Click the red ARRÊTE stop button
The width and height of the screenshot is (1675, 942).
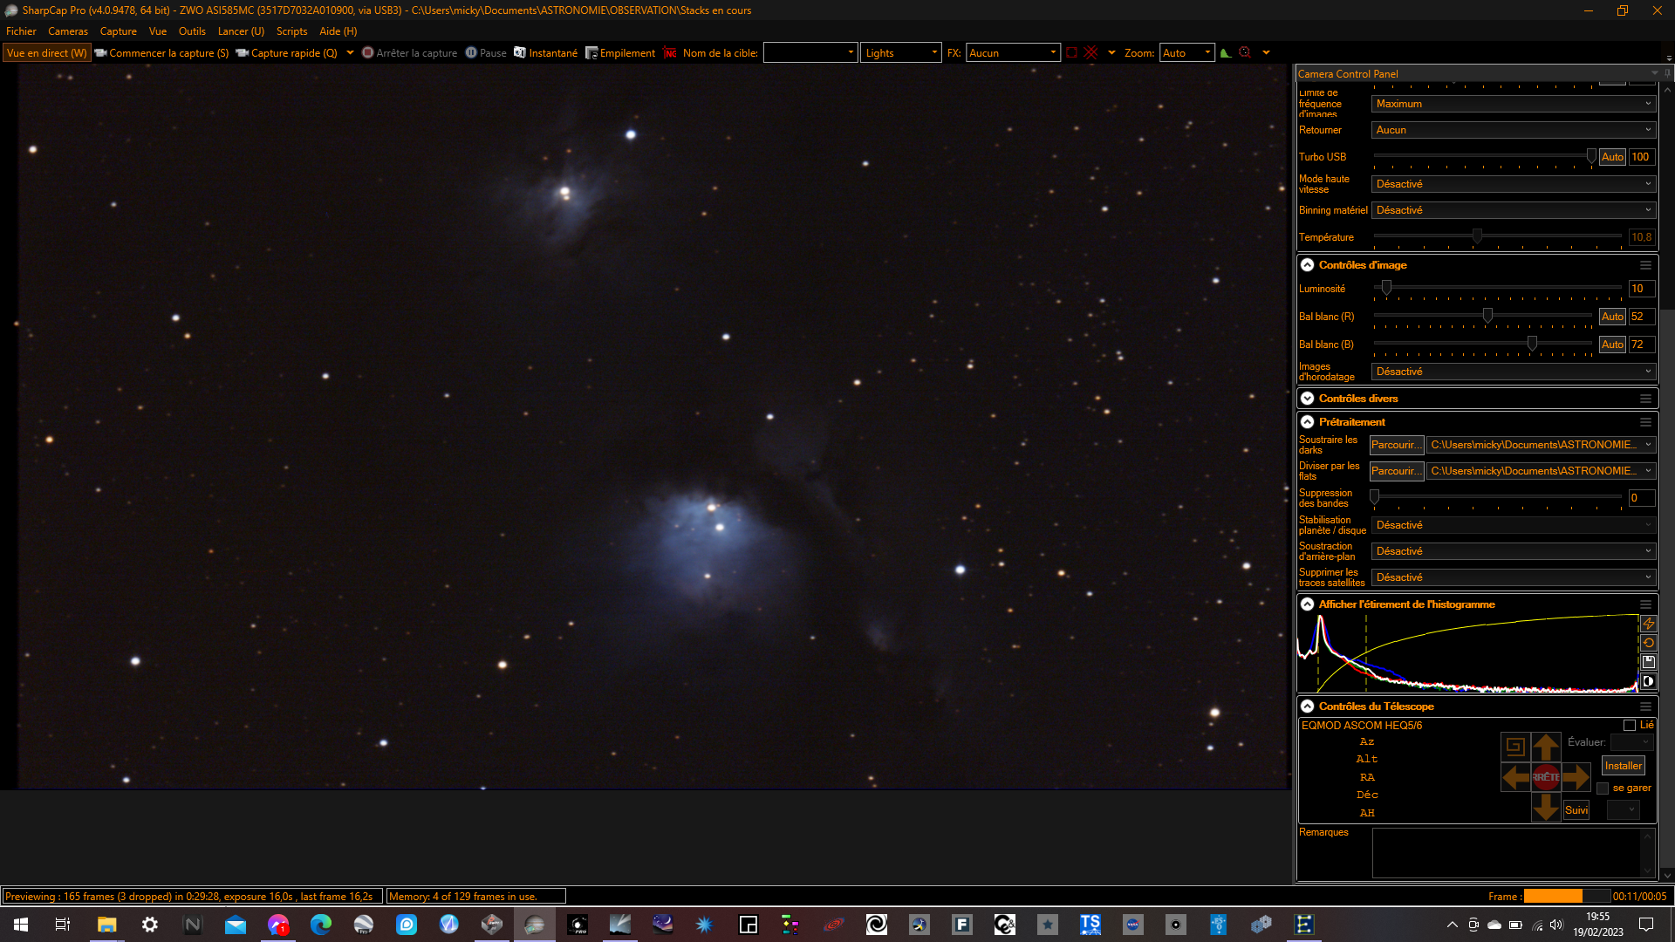(x=1546, y=776)
